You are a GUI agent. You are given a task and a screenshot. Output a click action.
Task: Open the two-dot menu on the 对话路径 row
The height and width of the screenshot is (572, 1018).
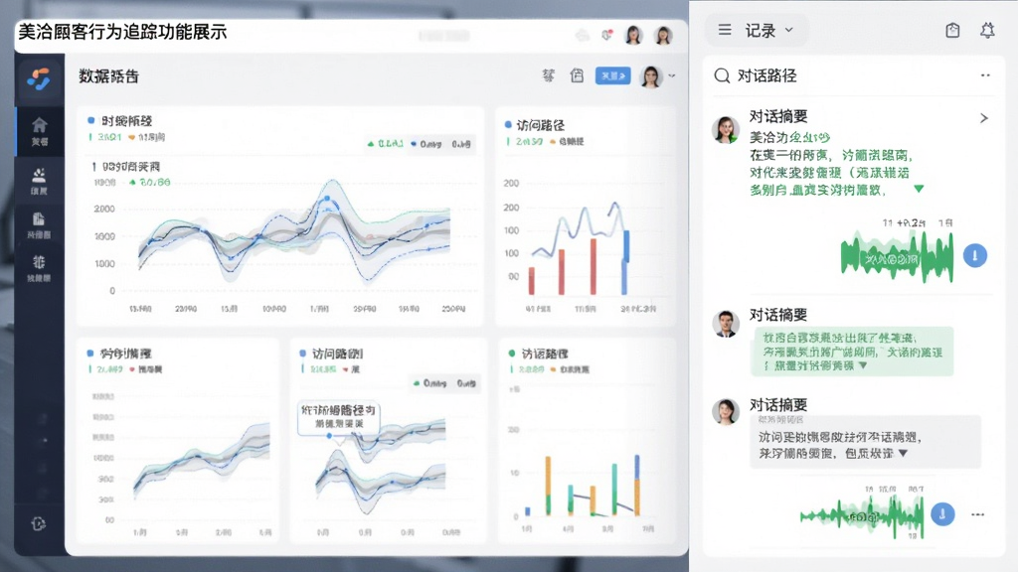tap(985, 75)
